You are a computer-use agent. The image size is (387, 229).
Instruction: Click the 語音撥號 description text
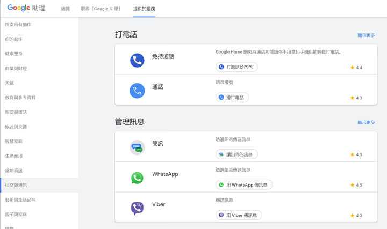point(224,82)
